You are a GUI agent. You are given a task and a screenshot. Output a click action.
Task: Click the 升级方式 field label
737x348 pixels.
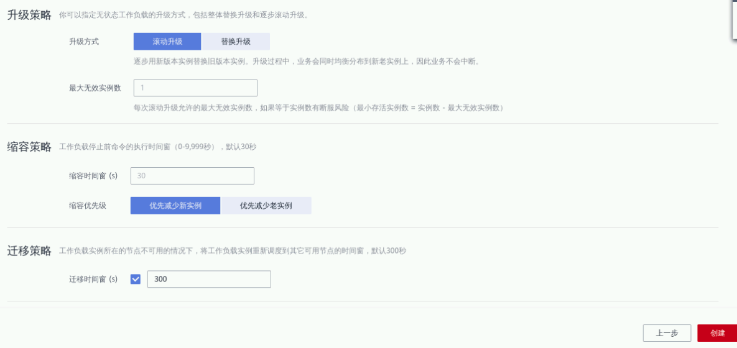pos(84,42)
